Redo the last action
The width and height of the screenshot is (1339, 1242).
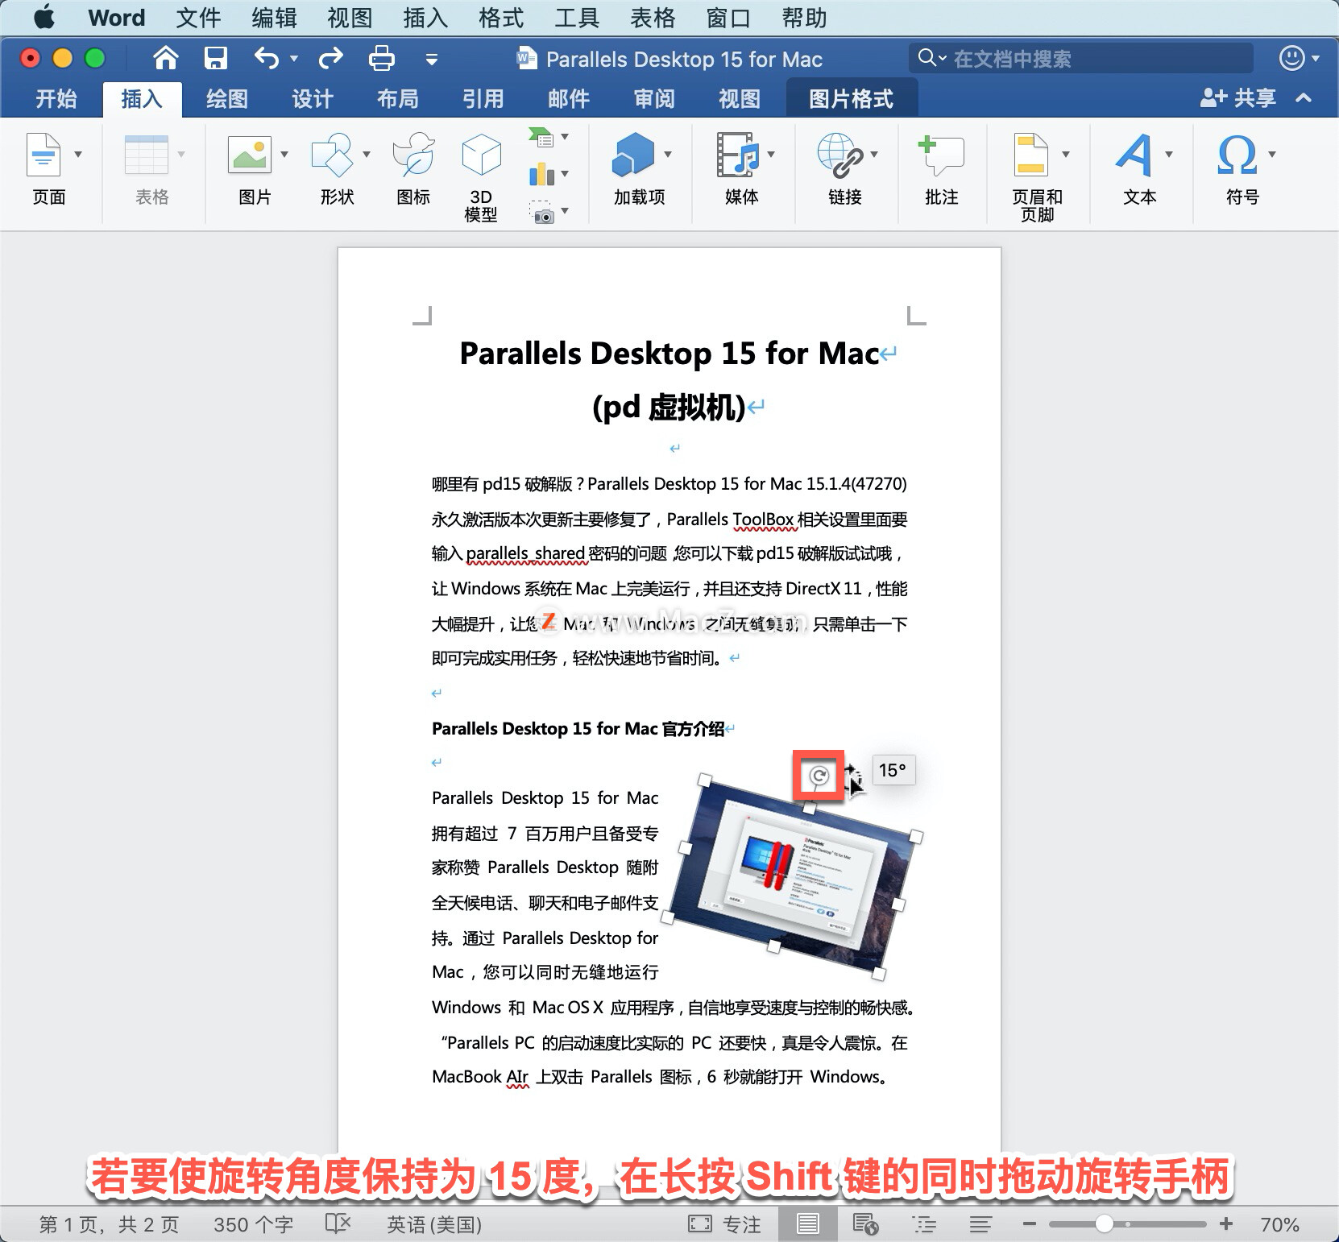(x=330, y=58)
